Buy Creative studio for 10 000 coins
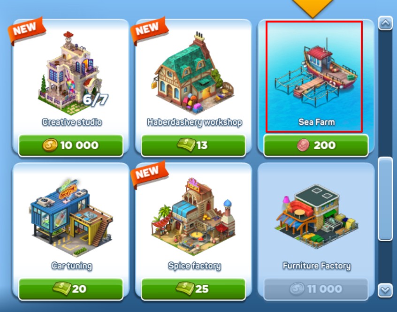The height and width of the screenshot is (312, 397). 71,145
